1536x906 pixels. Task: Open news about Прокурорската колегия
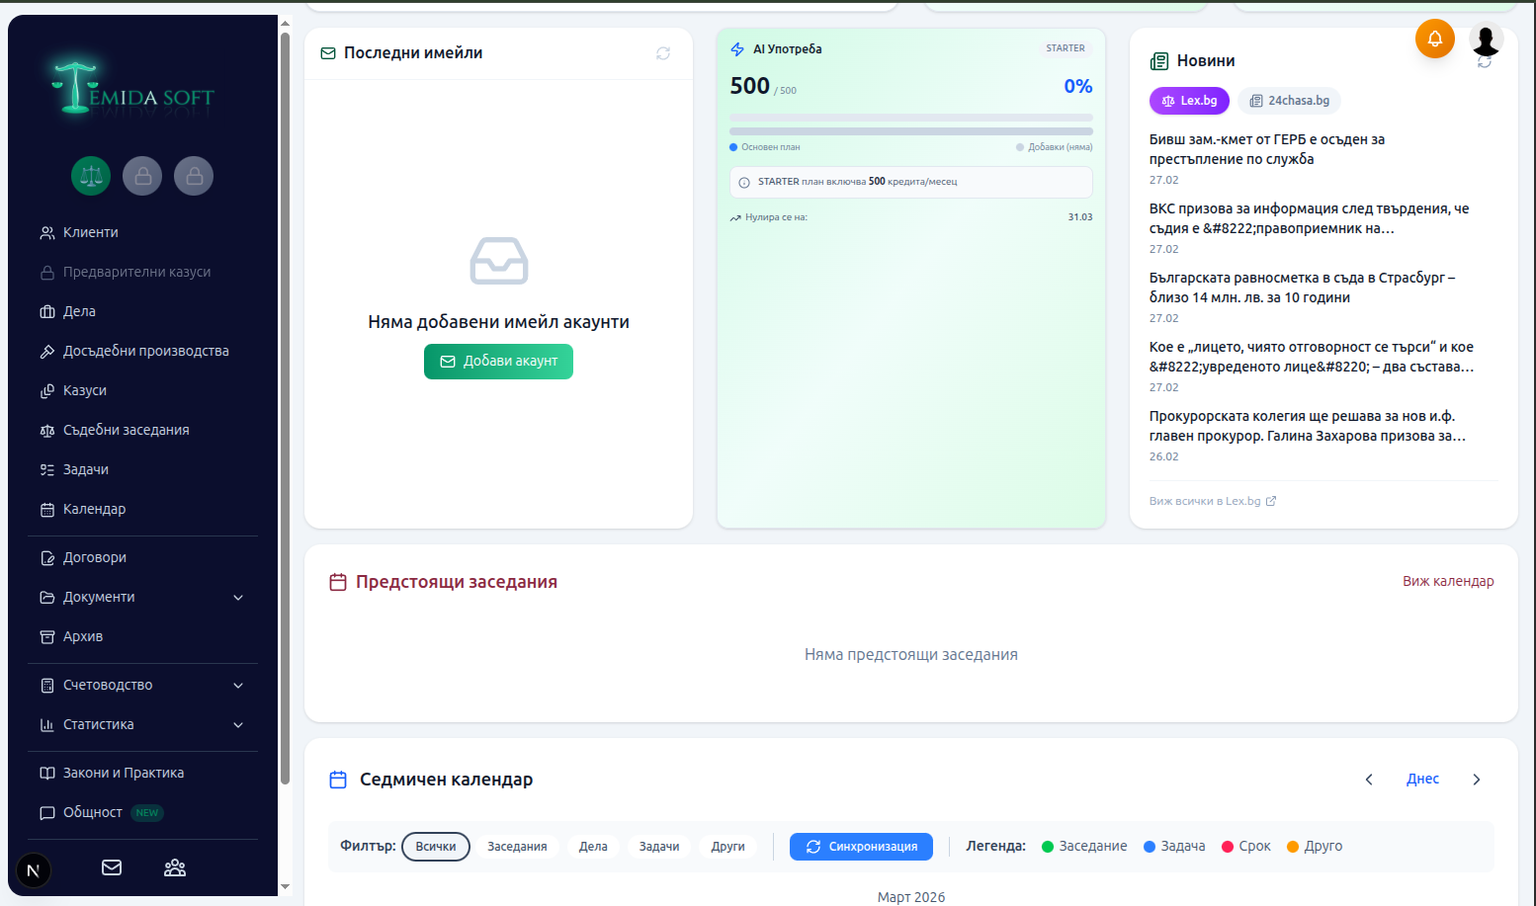tap(1308, 426)
